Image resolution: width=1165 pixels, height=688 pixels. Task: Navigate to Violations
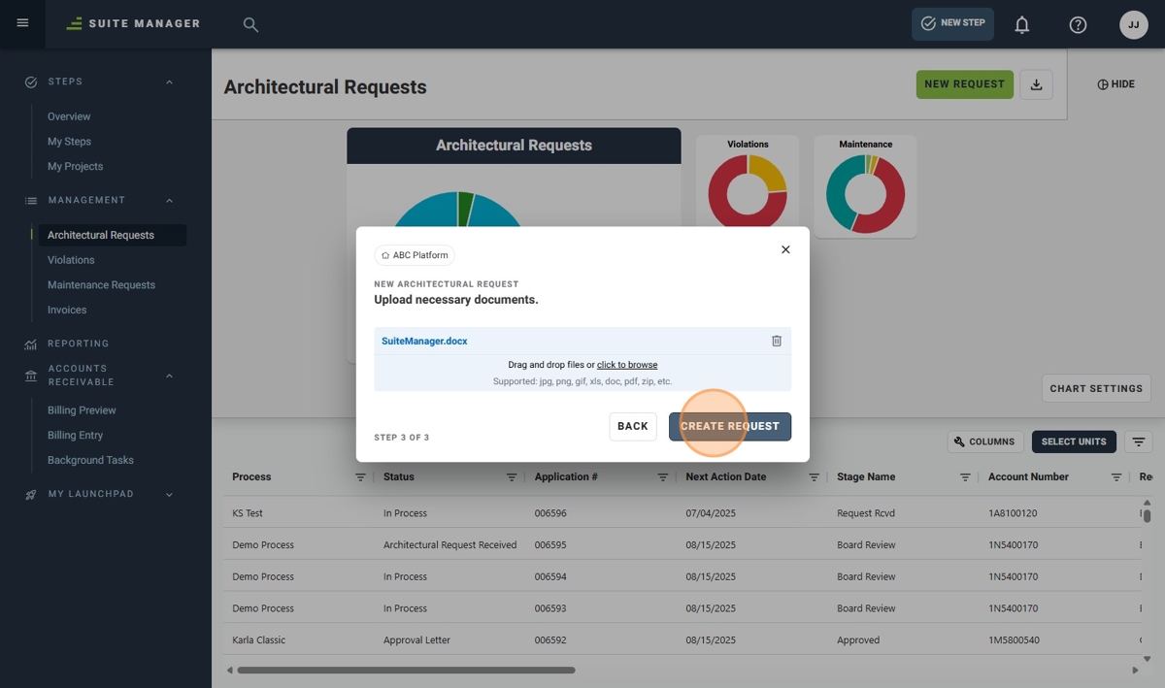click(x=71, y=260)
